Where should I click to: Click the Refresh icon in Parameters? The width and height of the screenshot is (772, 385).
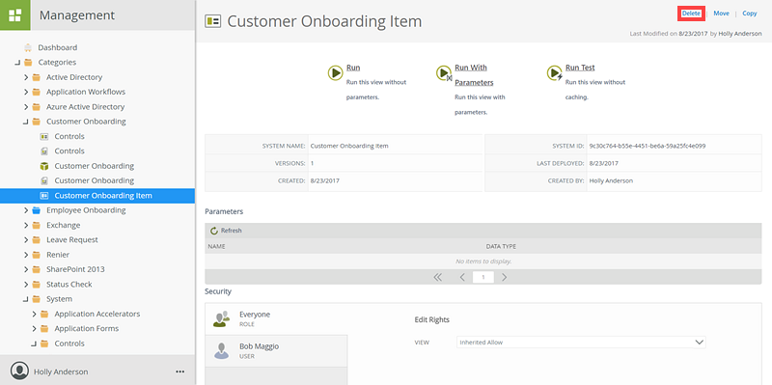[x=213, y=231]
